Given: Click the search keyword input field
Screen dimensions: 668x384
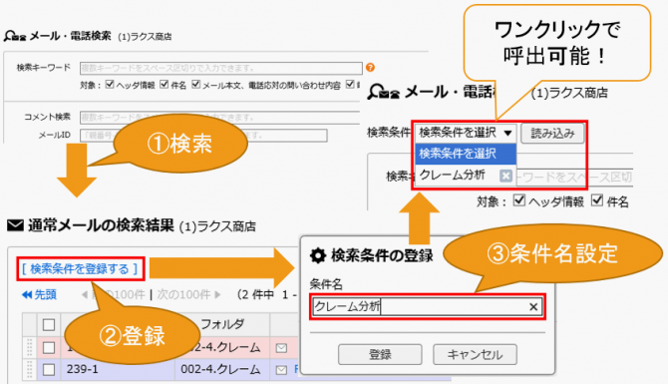Looking at the screenshot, I should coord(221,68).
